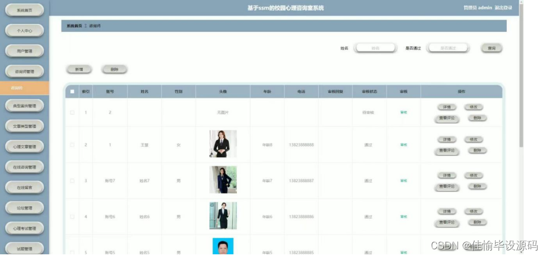The height and width of the screenshot is (256, 546).
Task: Focus the 姓名 search input
Action: click(375, 48)
